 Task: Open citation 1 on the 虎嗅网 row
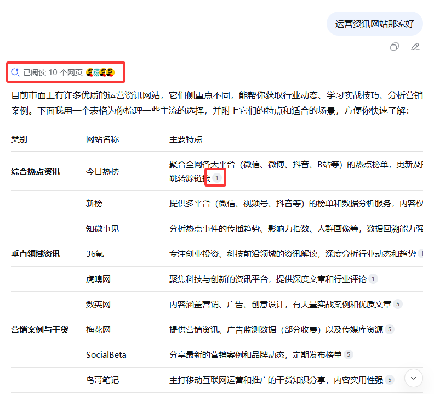point(373,279)
